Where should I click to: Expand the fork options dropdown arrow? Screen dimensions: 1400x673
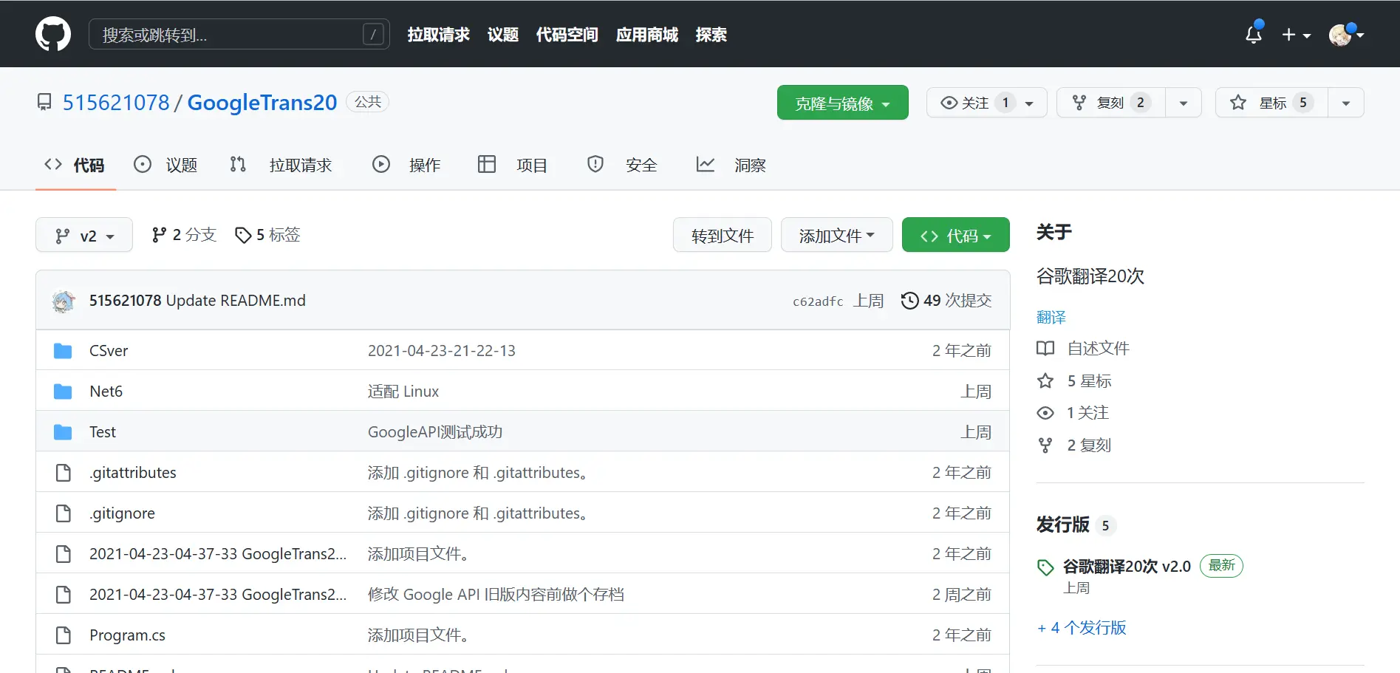(x=1184, y=103)
